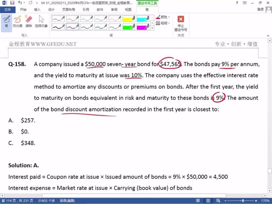Pick the yellow highlighter pen style
This screenshot has width=272, height=204.
pos(129,18)
